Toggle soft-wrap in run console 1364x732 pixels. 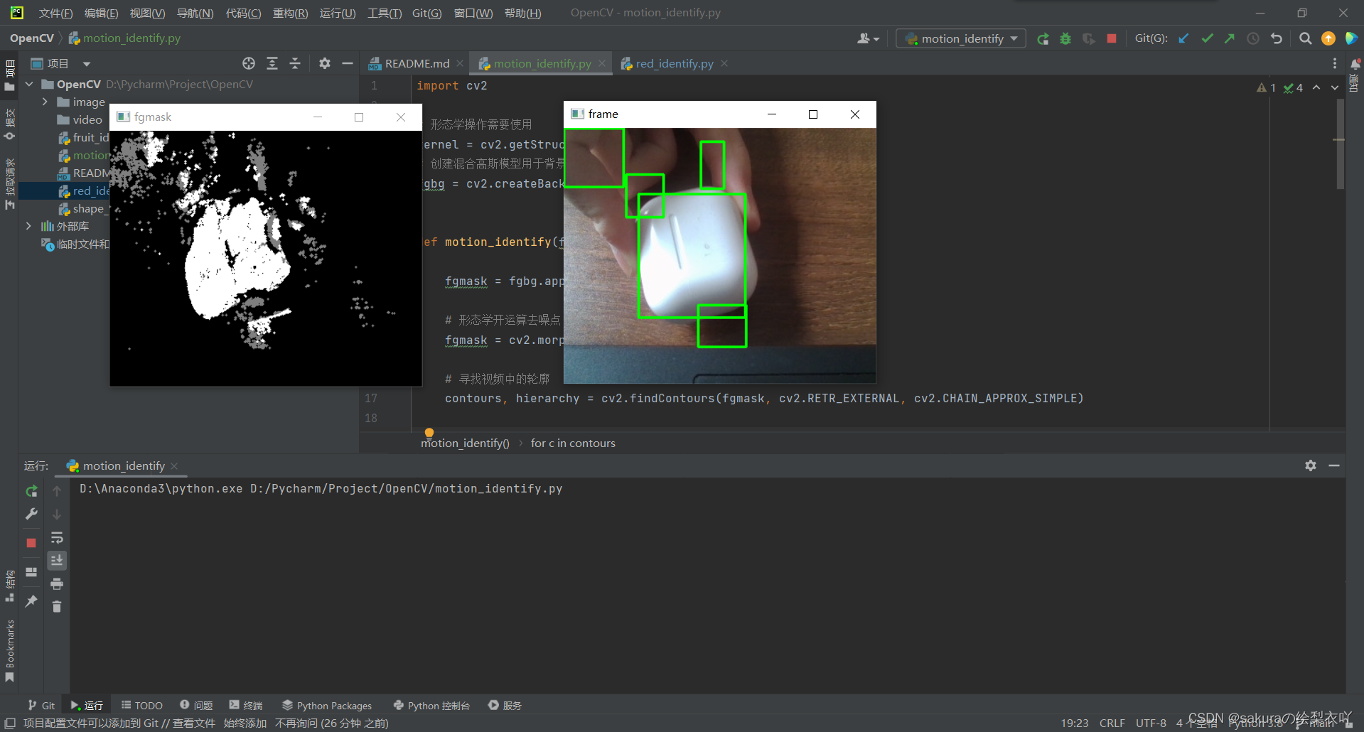57,539
